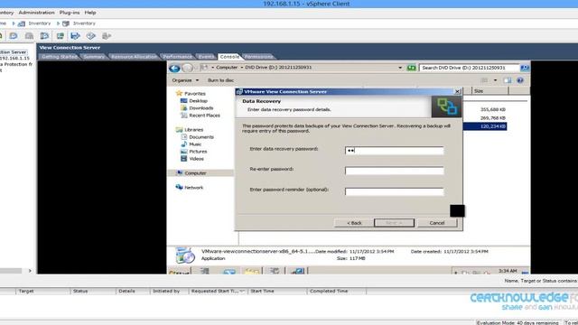
Task: Switch to the Events tab
Action: 206,57
